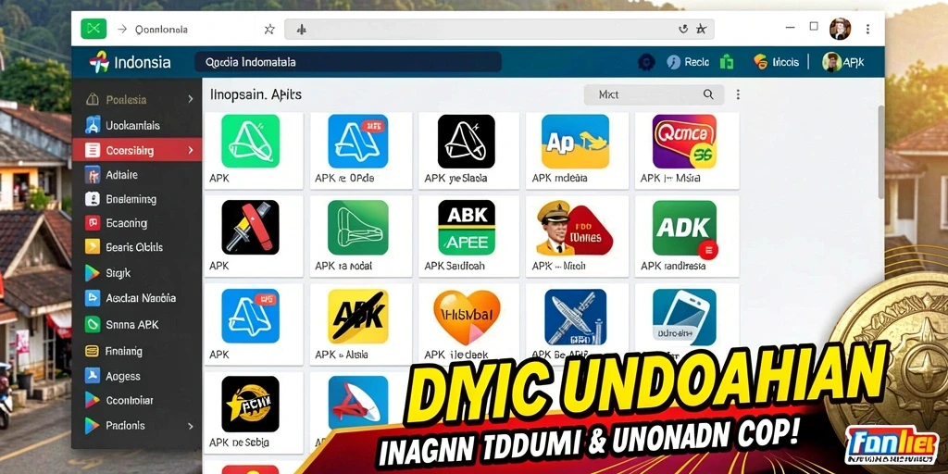Expand the Coersibirg chevron
This screenshot has width=948, height=474.
[x=191, y=150]
